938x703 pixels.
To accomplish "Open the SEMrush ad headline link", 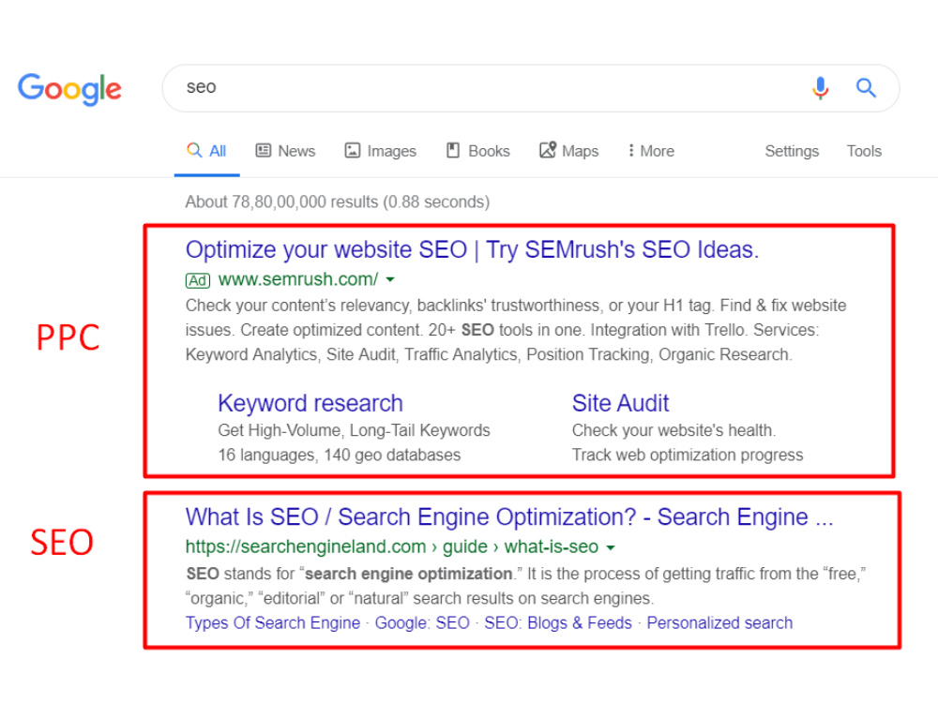I will [x=472, y=250].
